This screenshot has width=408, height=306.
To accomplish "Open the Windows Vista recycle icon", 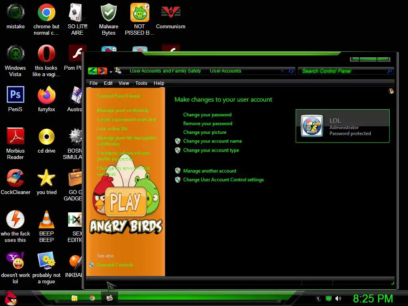I will [x=16, y=61].
